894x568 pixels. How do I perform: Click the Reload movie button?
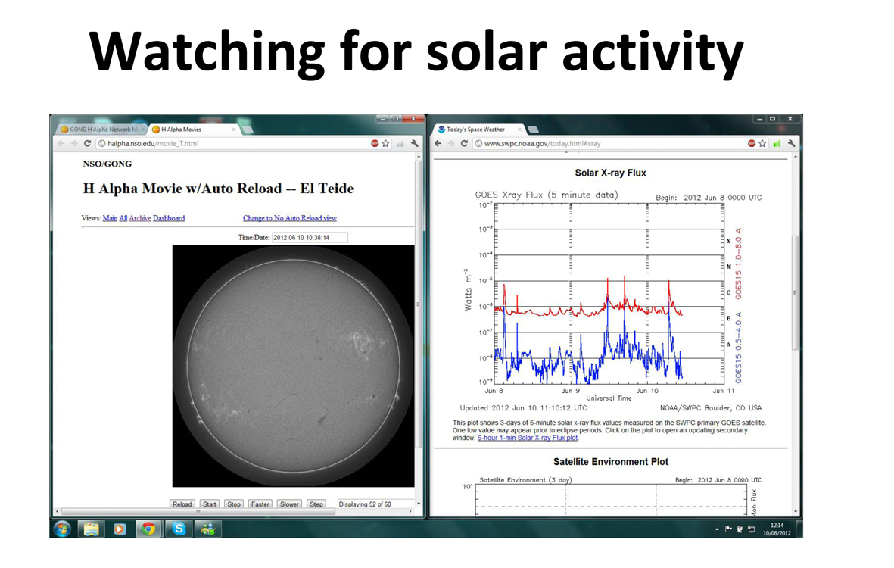point(182,504)
